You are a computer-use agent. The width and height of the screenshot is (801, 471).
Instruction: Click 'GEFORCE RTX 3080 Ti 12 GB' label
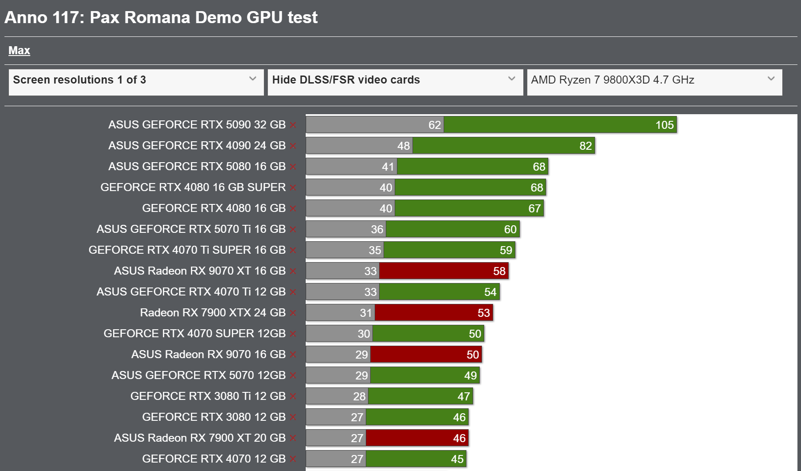(x=208, y=396)
